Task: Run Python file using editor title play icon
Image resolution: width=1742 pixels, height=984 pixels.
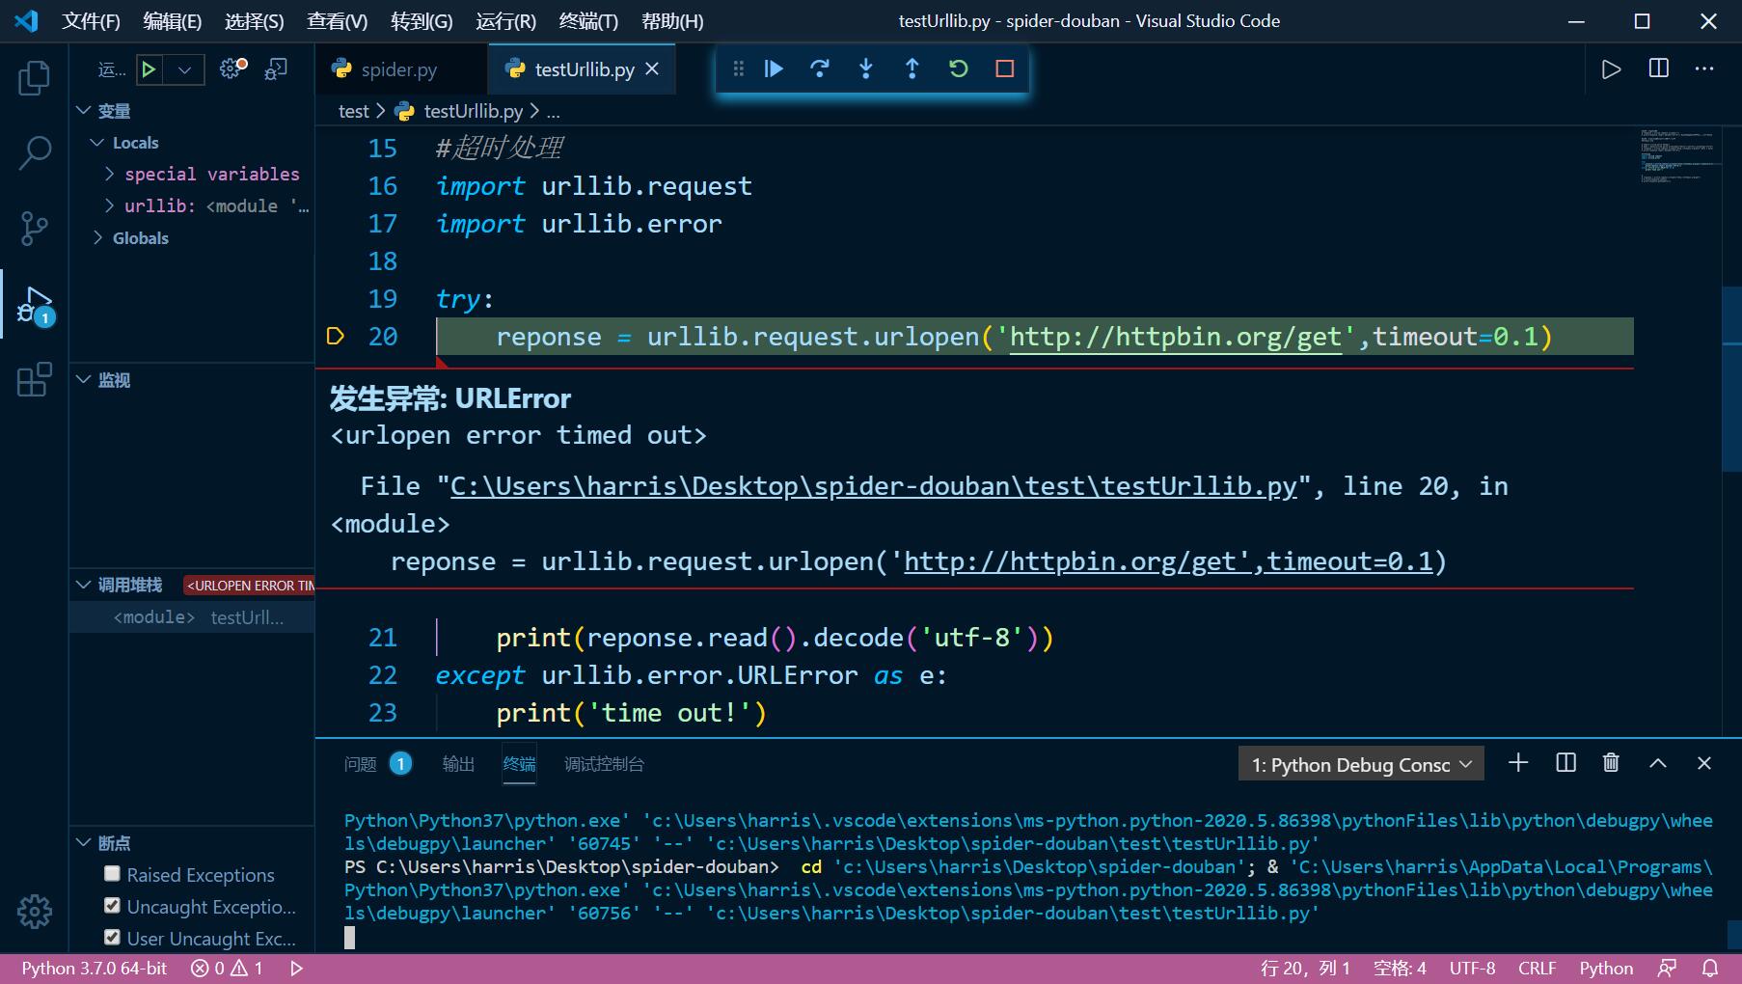Action: click(x=1611, y=69)
